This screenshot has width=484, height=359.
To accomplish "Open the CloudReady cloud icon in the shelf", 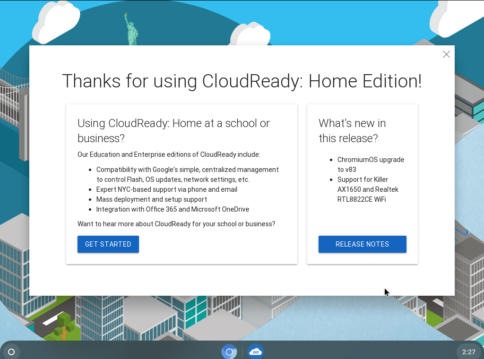I will (256, 352).
